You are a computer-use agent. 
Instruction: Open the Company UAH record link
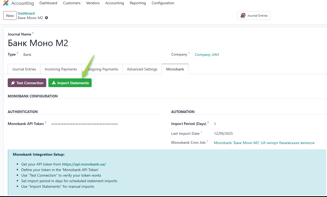click(207, 55)
